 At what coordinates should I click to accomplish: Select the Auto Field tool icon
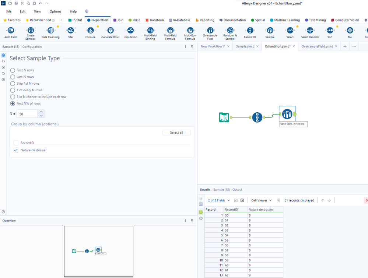click(10, 31)
